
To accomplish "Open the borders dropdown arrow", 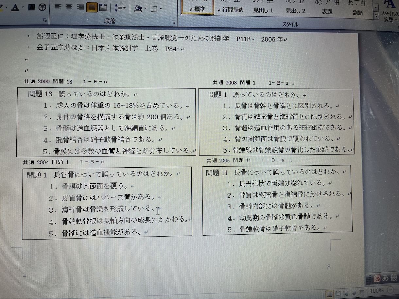I will pyautogui.click(x=161, y=8).
